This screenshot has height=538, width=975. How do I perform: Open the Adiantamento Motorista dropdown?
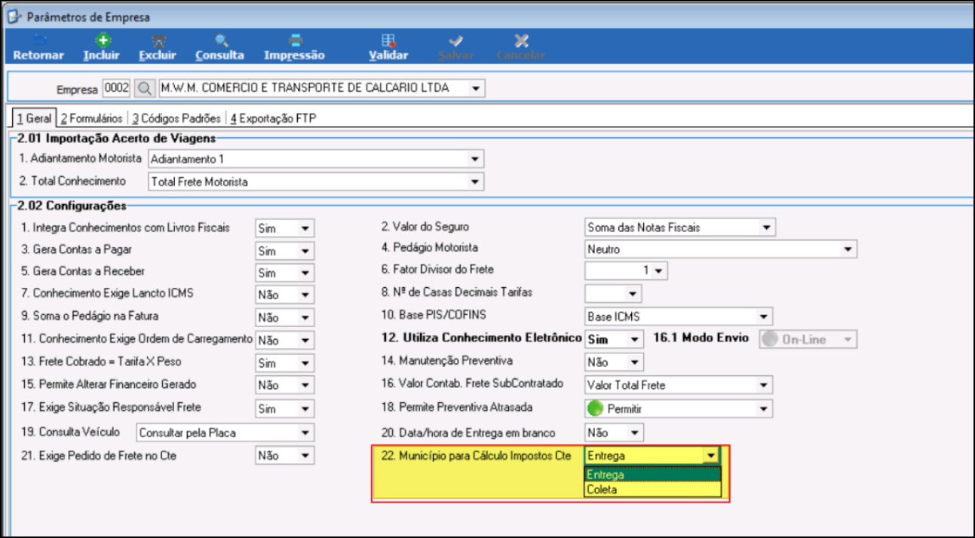click(474, 159)
